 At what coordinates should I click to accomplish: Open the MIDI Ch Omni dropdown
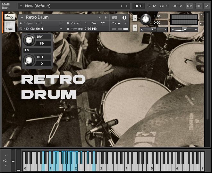[41, 29]
